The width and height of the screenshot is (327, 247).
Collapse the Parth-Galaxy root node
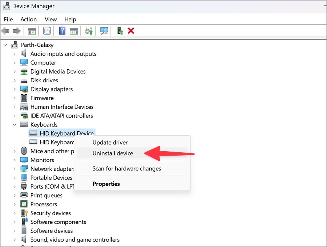[x=5, y=45]
